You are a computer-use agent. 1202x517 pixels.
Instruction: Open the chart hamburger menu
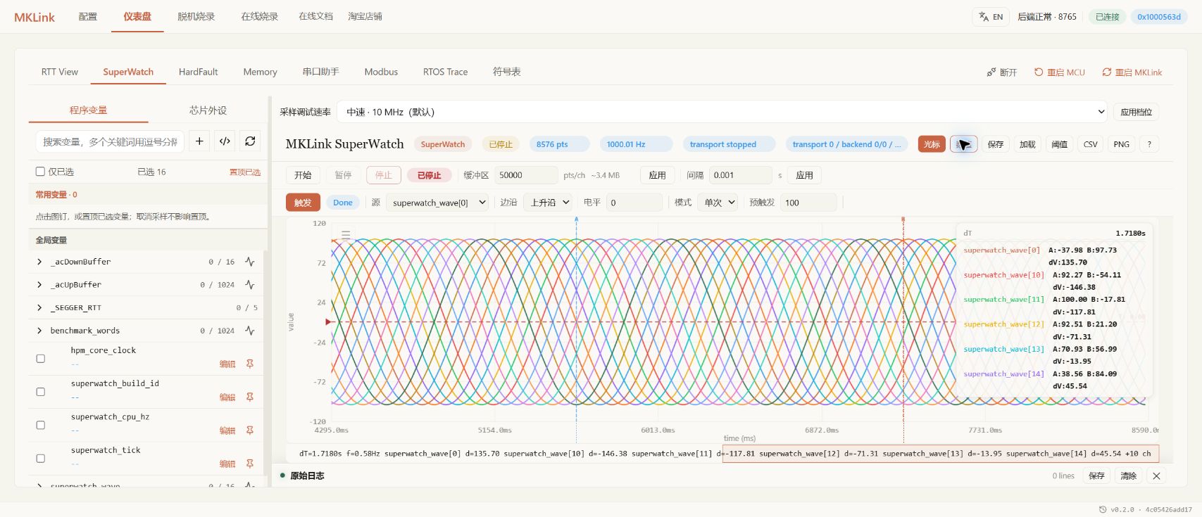[x=346, y=235]
